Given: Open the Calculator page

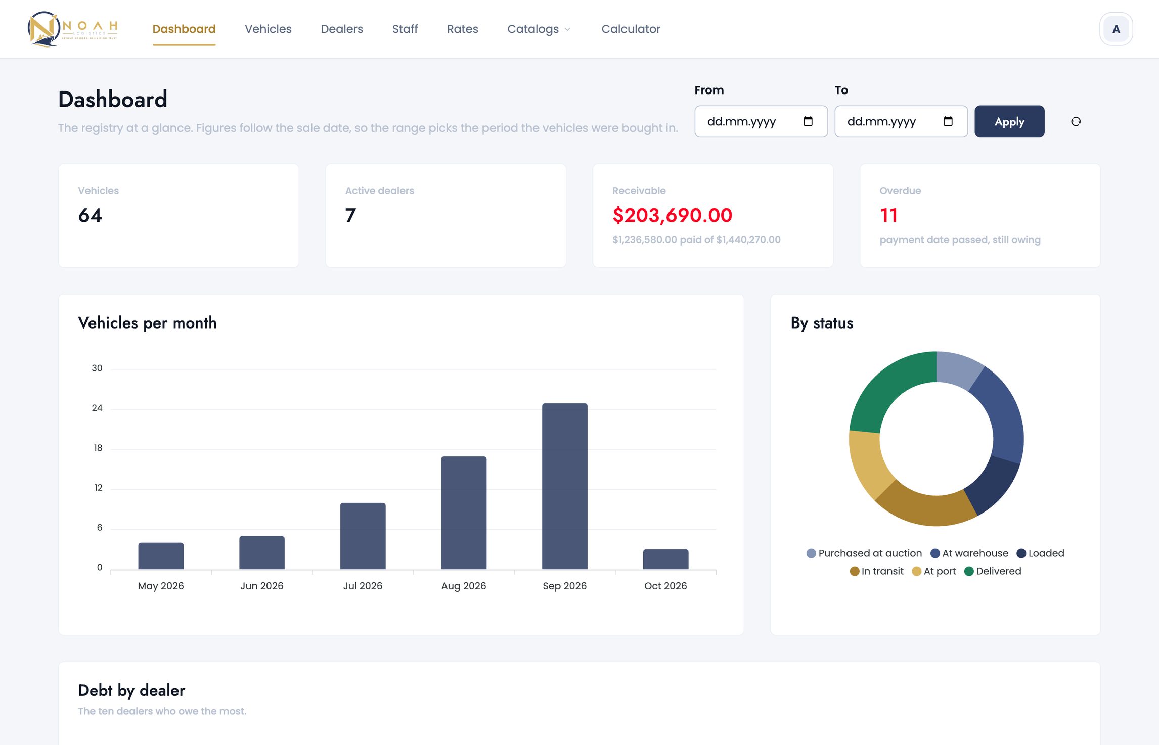Looking at the screenshot, I should (631, 29).
